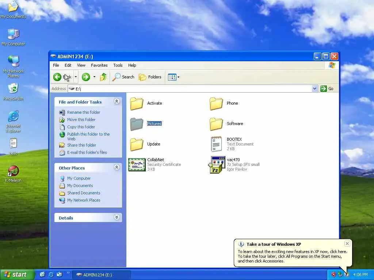Click the K-Meleon desktop shortcut
The height and width of the screenshot is (280, 374).
(14, 174)
